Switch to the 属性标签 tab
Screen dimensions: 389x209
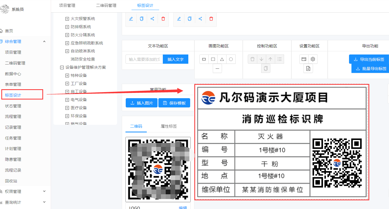coord(169,126)
